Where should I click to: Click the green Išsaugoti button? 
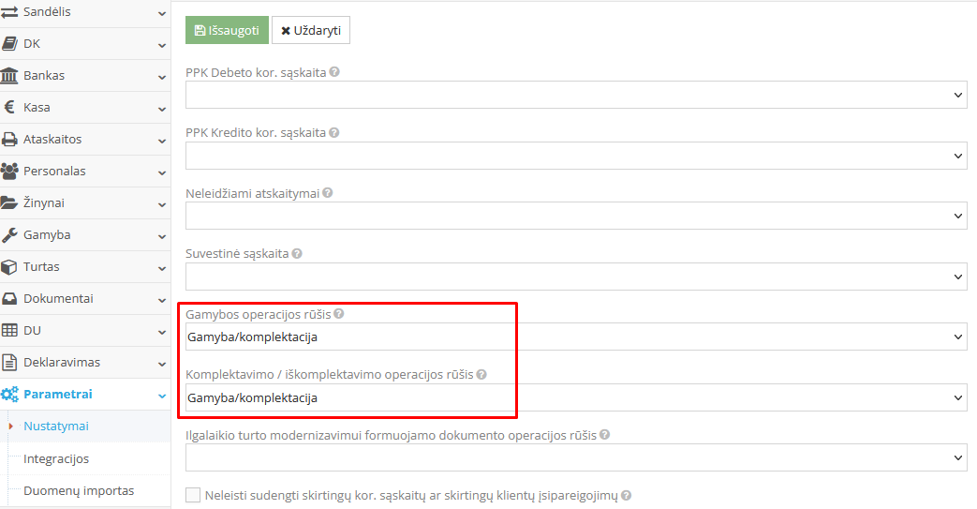pyautogui.click(x=227, y=30)
